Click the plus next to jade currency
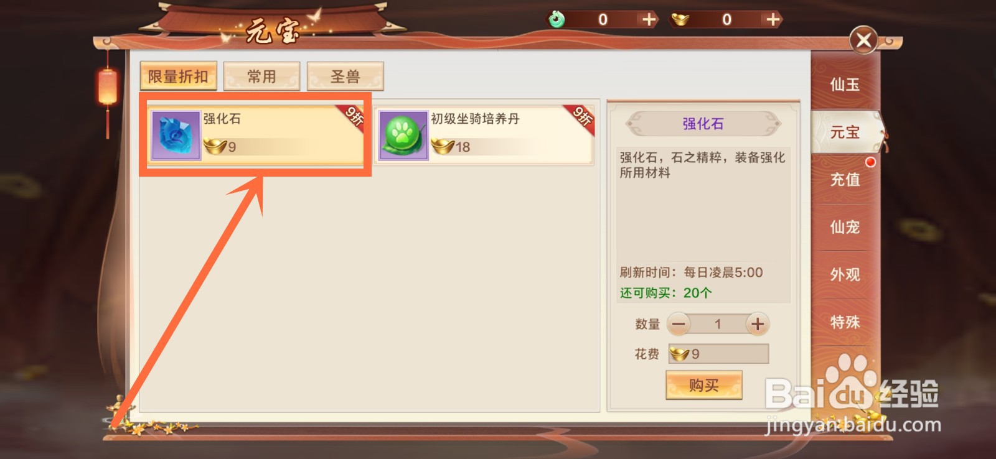996x459 pixels. coord(649,19)
